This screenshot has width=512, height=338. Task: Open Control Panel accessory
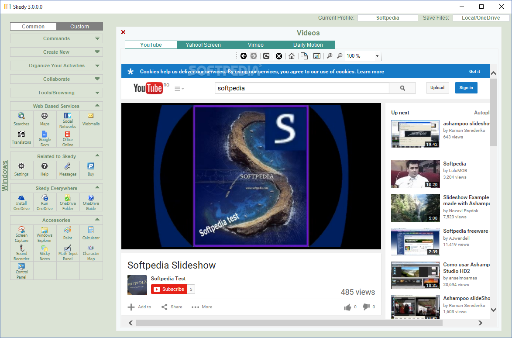tap(21, 271)
